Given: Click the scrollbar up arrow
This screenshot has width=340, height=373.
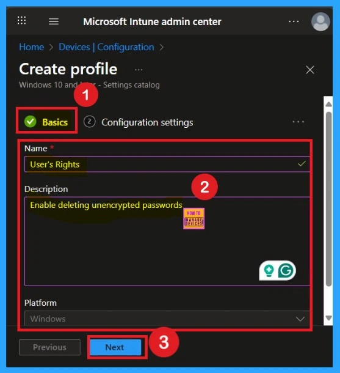Looking at the screenshot, I should coord(328,104).
